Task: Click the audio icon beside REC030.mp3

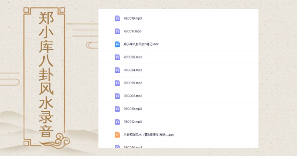Action: click(117, 57)
